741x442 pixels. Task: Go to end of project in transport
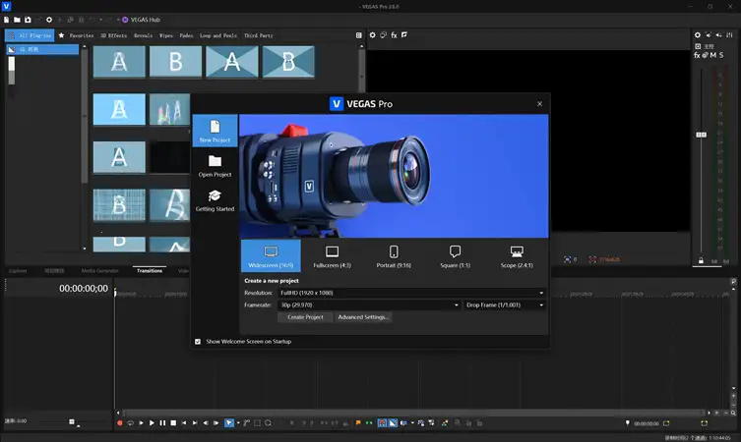[195, 423]
